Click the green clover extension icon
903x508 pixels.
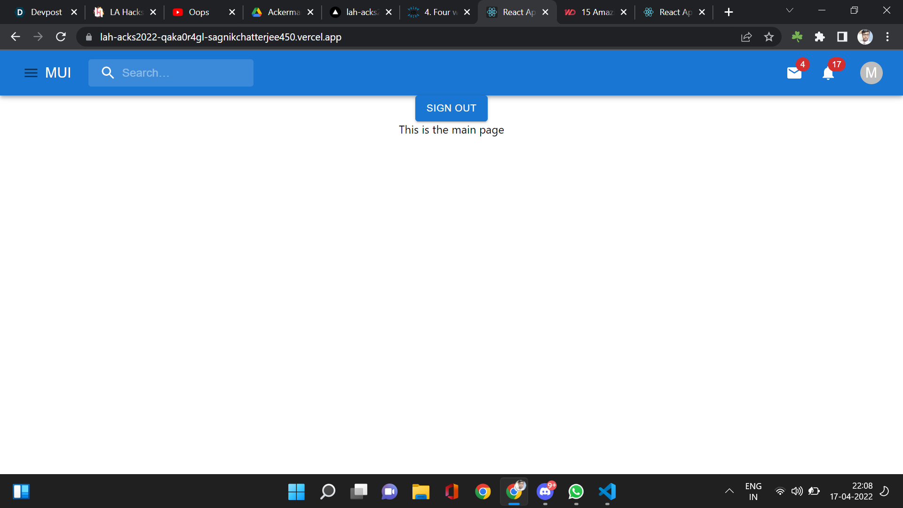click(797, 37)
